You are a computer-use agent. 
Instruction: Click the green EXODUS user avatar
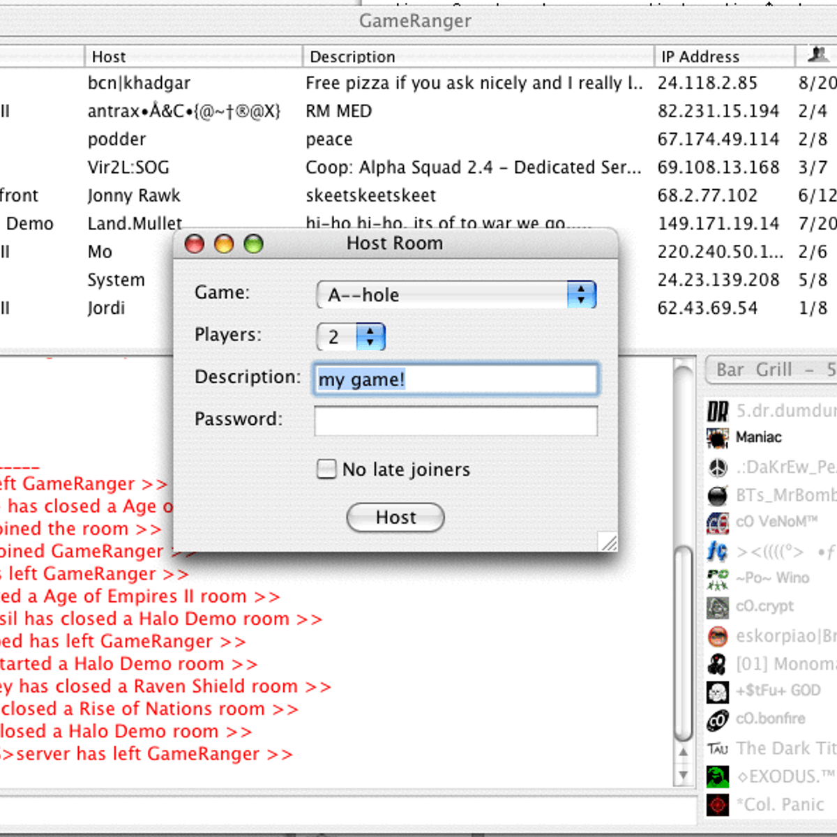coord(717,776)
